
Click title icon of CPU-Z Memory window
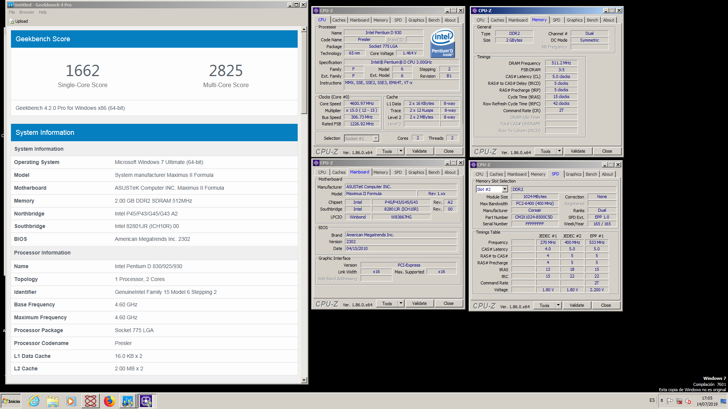[x=474, y=11]
